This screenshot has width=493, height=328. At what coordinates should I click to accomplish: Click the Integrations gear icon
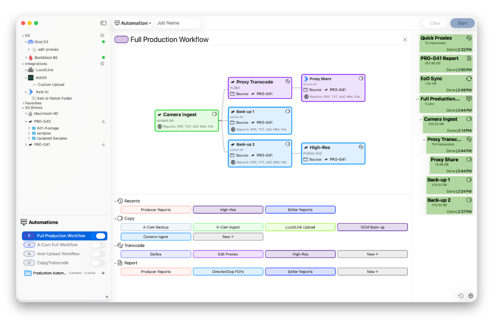click(x=102, y=63)
